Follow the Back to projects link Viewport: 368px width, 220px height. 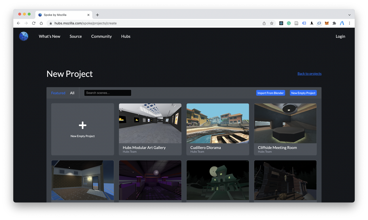click(309, 74)
